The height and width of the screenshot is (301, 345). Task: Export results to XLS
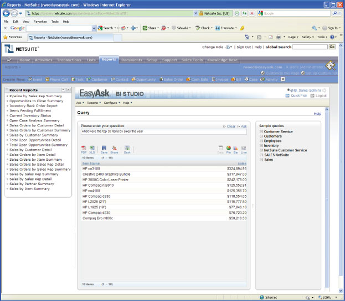click(x=92, y=150)
